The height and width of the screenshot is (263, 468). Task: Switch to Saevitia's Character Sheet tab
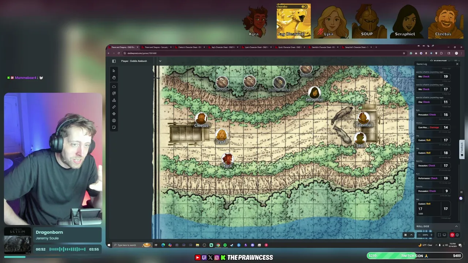point(322,47)
